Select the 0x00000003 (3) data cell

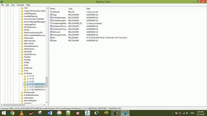pos(92,32)
